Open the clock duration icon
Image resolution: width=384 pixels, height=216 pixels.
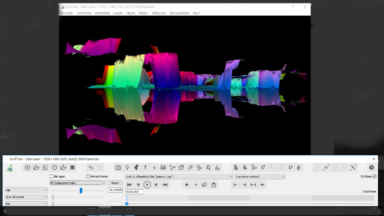coord(54,168)
